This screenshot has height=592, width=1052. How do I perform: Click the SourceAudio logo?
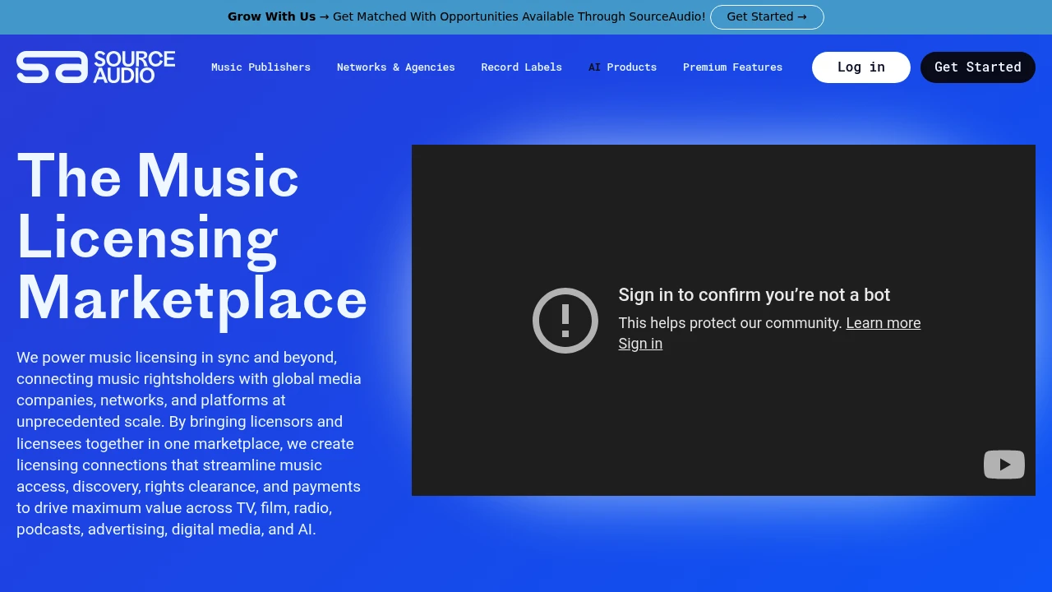click(96, 67)
